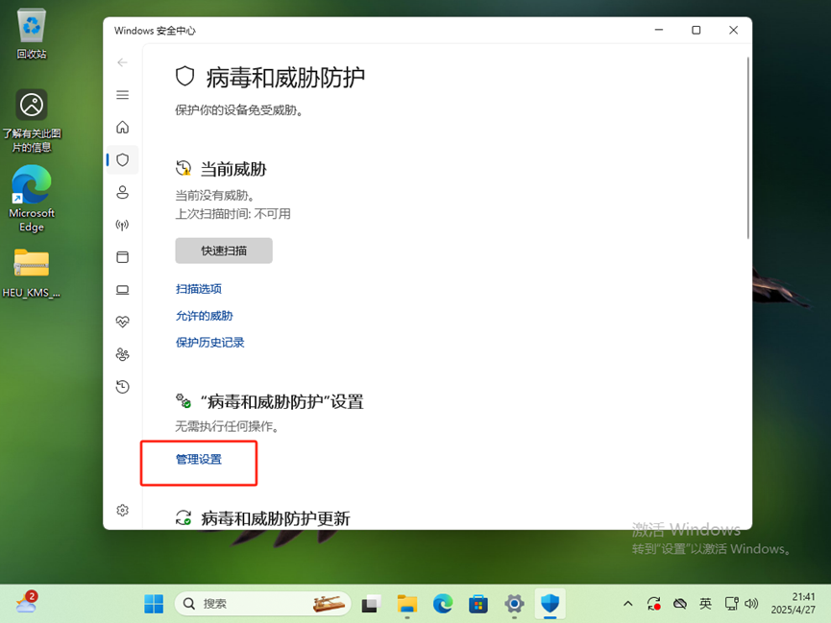Expand the hamburger navigation menu
Viewport: 831px width, 623px height.
[x=122, y=95]
